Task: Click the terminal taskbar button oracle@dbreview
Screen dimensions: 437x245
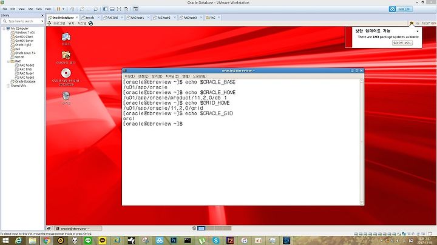Action: click(78, 229)
